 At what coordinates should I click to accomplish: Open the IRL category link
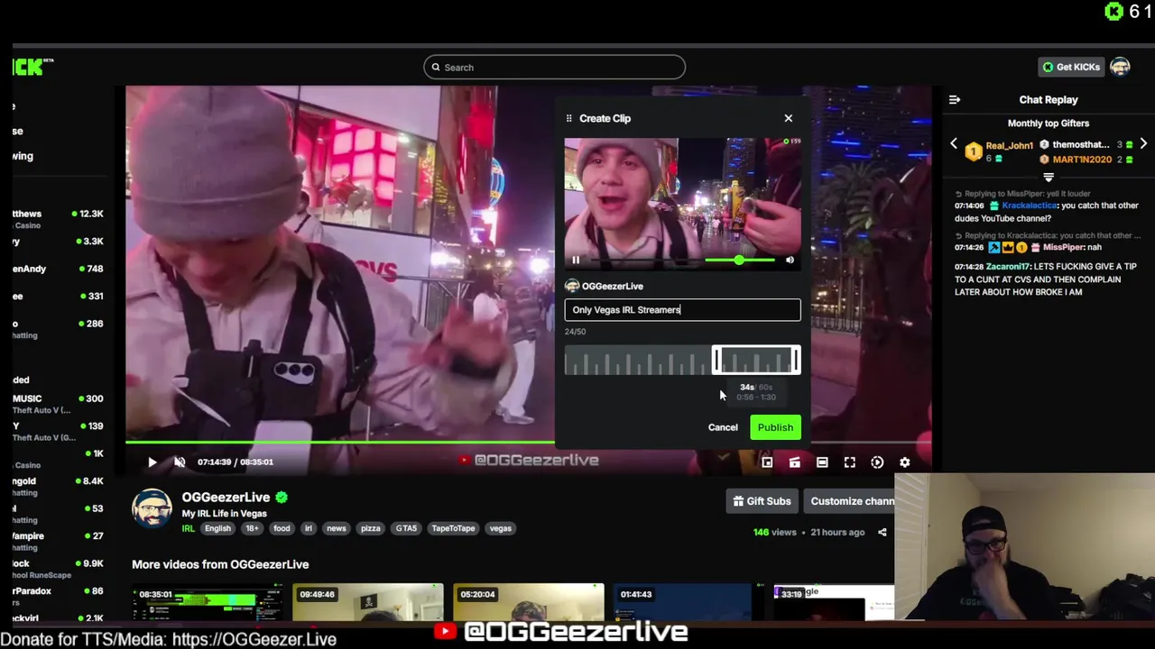[189, 528]
